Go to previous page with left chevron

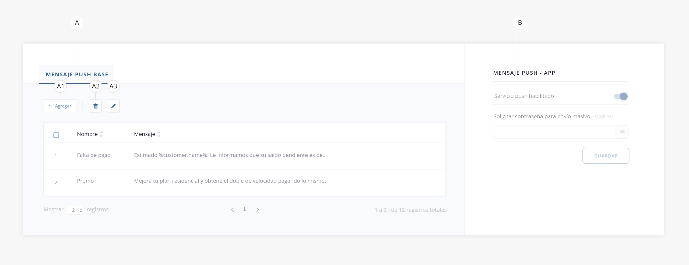coord(233,210)
